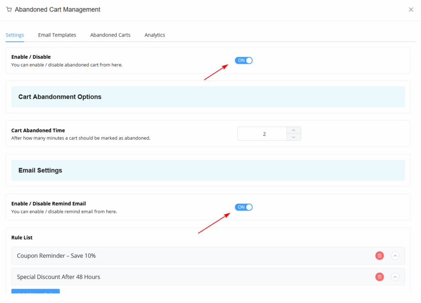Turn off the abandoned cart Enable / Disable switch
Screen dimensions: 421x303
(x=243, y=60)
